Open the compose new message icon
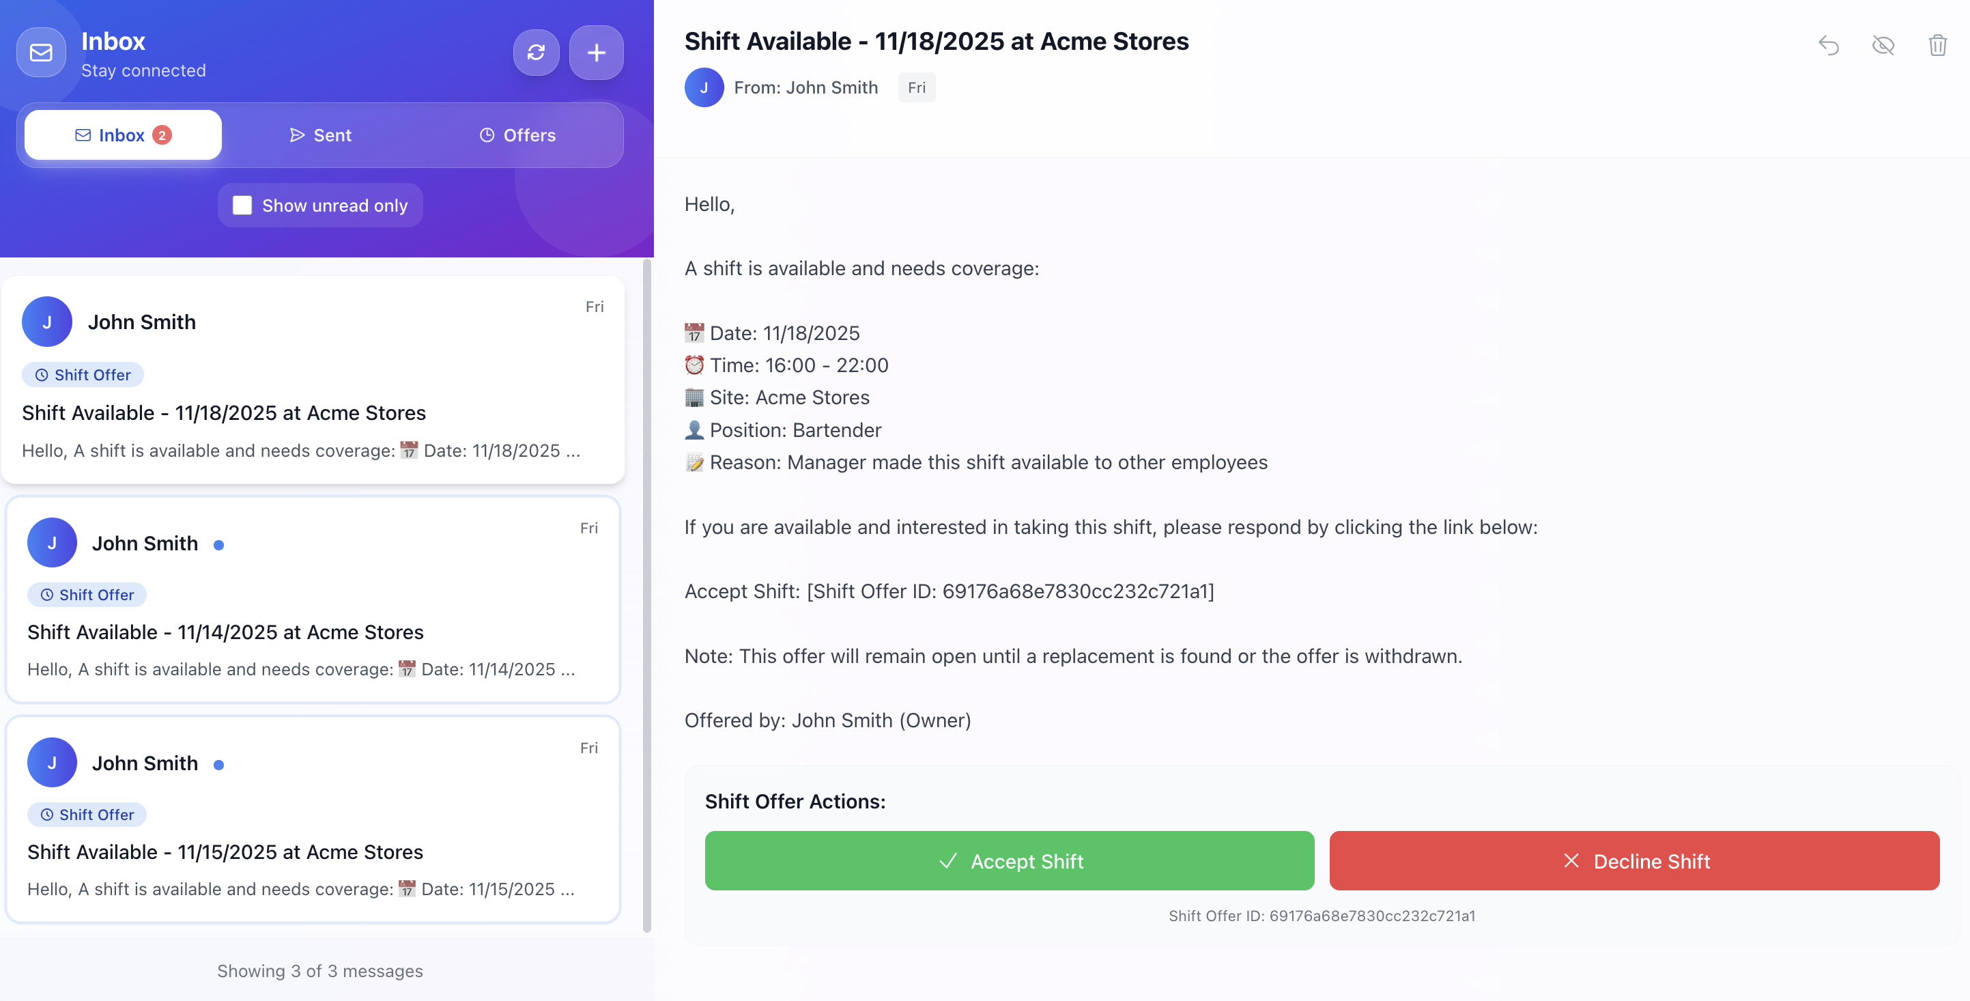This screenshot has height=1001, width=1970. pos(596,52)
